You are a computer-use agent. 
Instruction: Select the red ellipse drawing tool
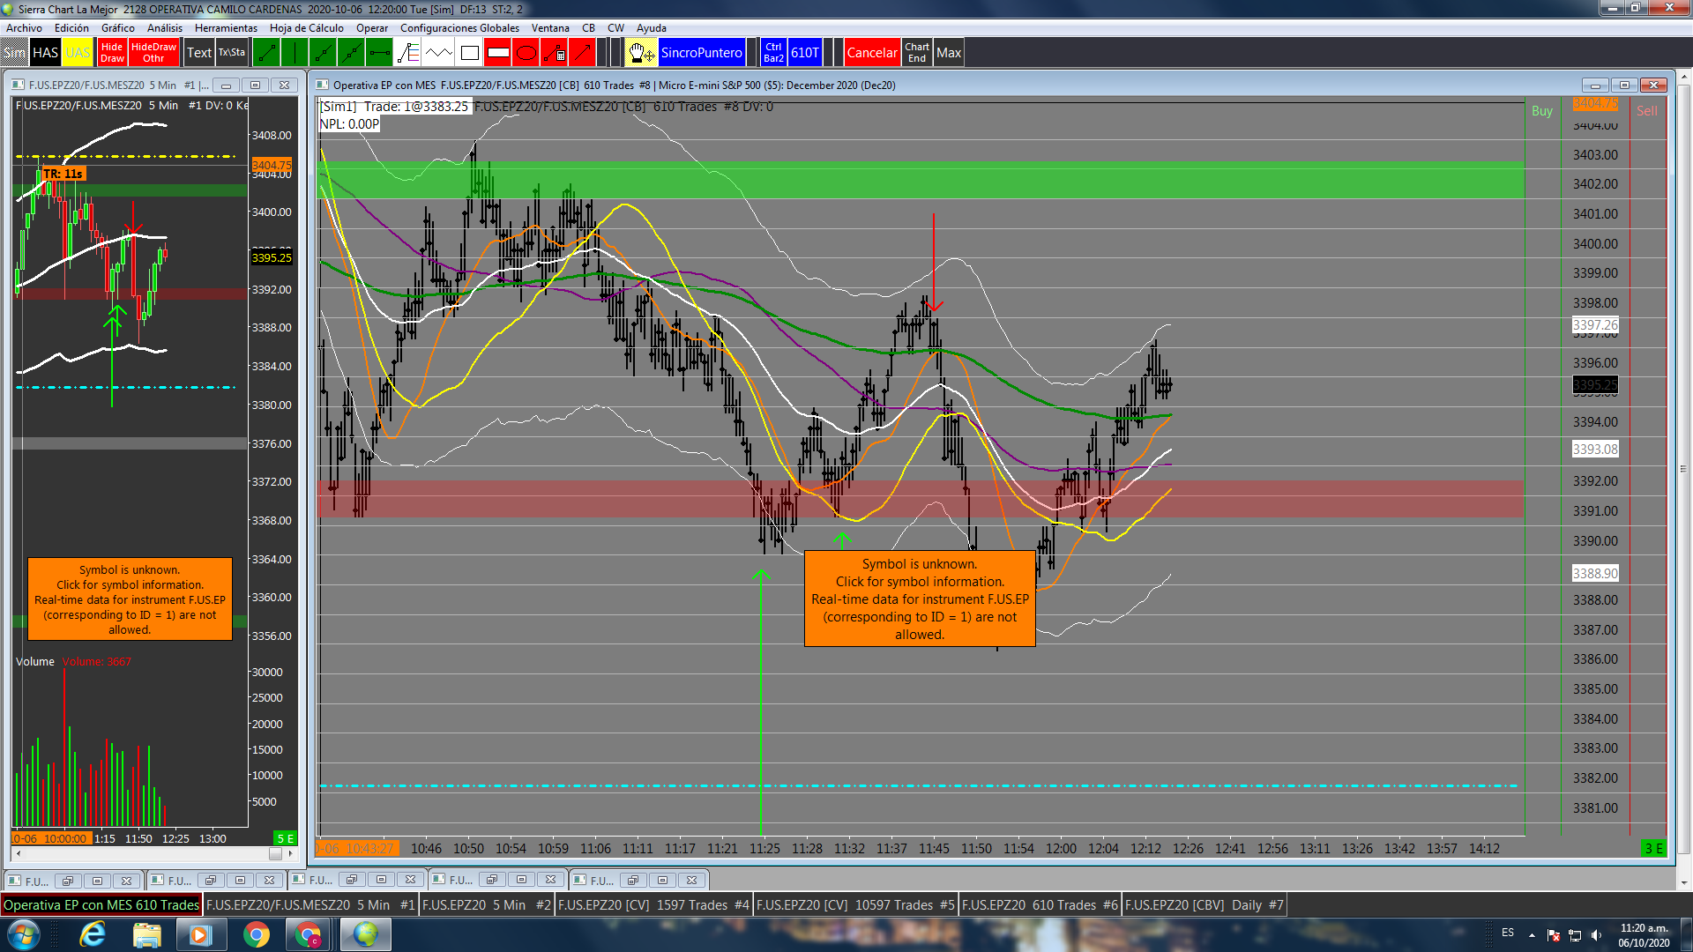(x=526, y=53)
